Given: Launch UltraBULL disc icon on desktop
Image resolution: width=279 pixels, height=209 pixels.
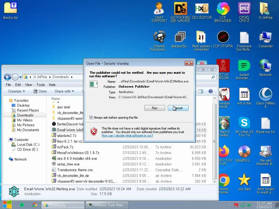Looking at the screenshot, I should [244, 154].
